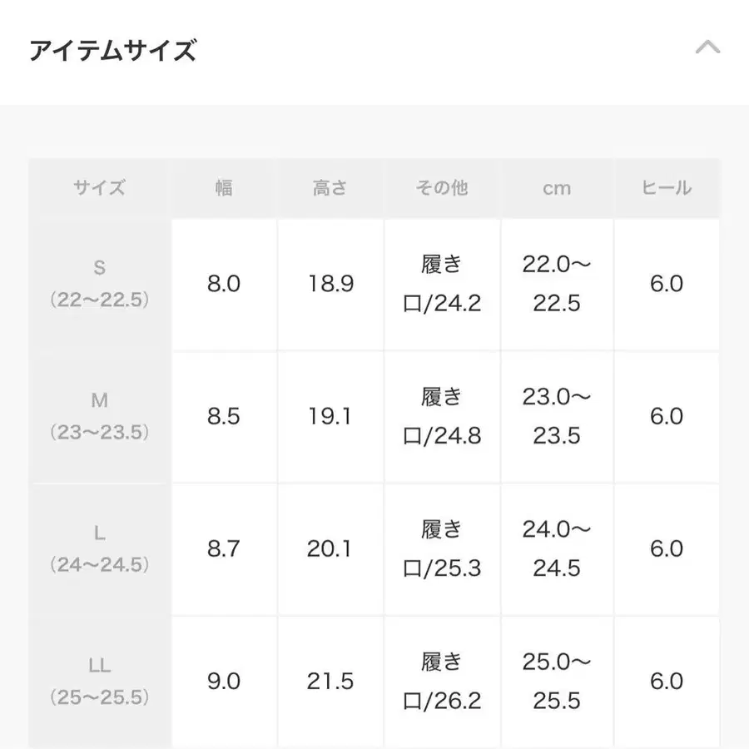Image resolution: width=749 pixels, height=749 pixels.
Task: Select the M (23～23.5) size row label
Action: (100, 416)
